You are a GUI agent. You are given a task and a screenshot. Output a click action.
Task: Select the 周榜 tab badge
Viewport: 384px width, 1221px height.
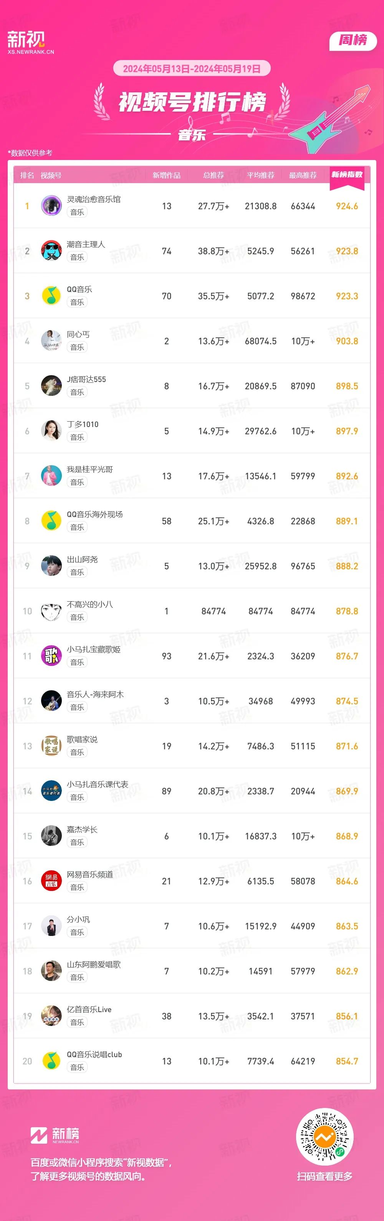353,40
